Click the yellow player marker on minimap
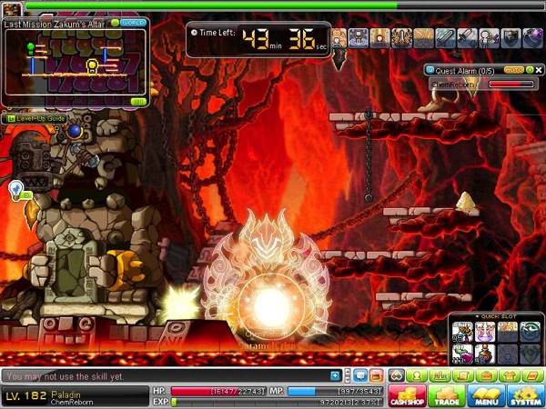Image resolution: width=546 pixels, height=409 pixels. [x=92, y=66]
